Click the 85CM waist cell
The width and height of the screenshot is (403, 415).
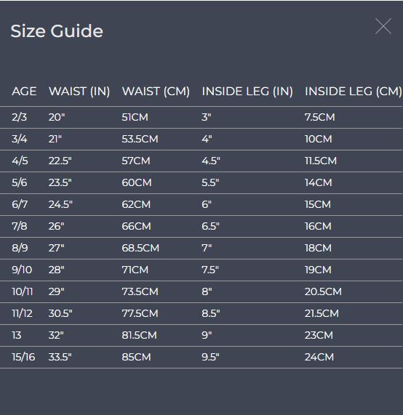[137, 357]
